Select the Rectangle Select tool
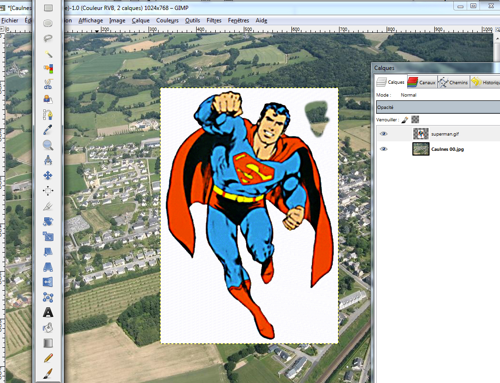This screenshot has width=500, height=383. coord(48,8)
